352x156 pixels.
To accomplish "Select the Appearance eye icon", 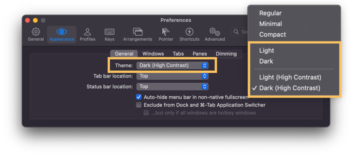I will 62,32.
